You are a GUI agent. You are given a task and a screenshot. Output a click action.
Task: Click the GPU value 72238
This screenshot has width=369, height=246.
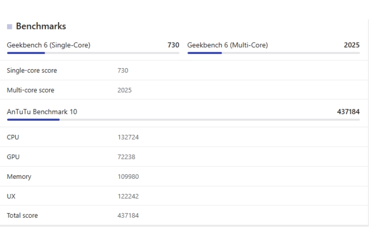tap(126, 157)
